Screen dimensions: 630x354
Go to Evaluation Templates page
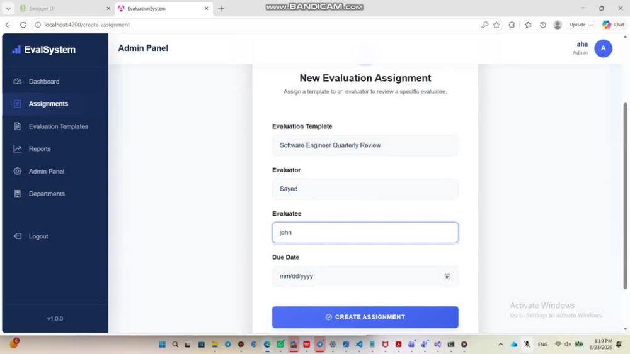click(55, 126)
